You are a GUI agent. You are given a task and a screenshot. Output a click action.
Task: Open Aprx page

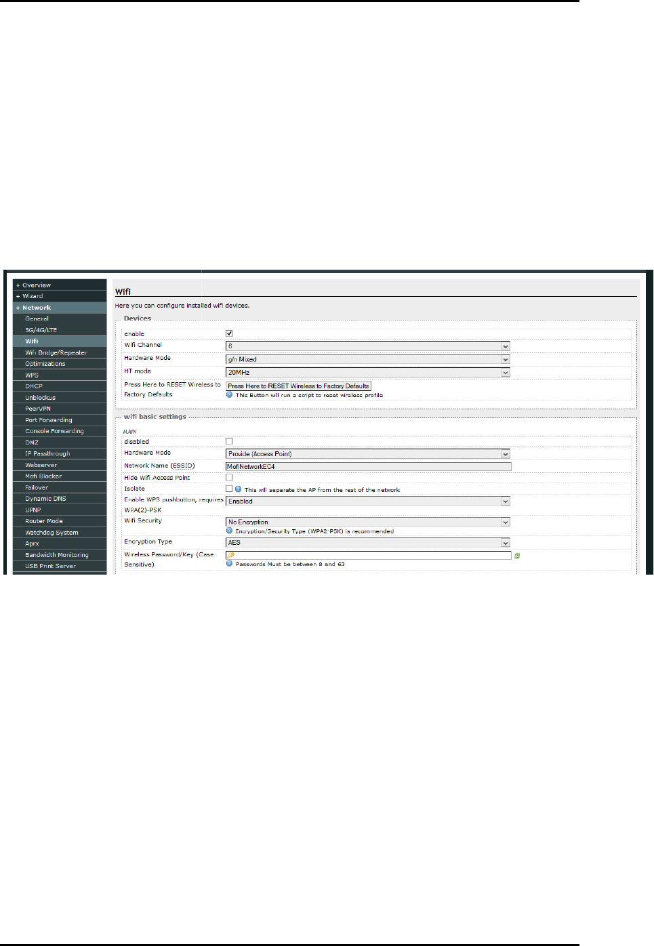tap(60, 543)
